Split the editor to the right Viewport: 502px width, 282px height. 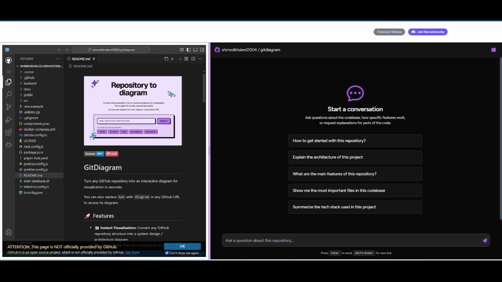(x=193, y=59)
